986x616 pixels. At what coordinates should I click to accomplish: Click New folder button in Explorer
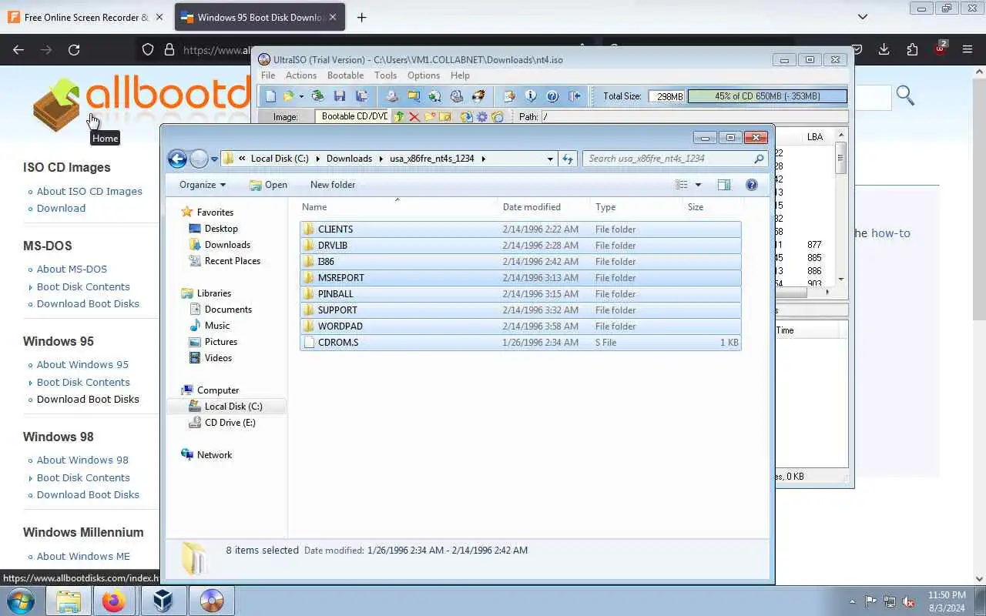[333, 185]
